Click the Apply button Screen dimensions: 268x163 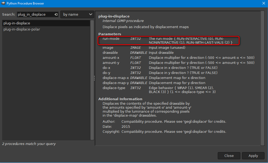pyautogui.click(x=253, y=156)
